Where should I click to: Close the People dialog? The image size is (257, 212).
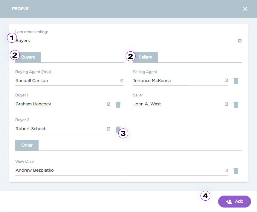[245, 9]
